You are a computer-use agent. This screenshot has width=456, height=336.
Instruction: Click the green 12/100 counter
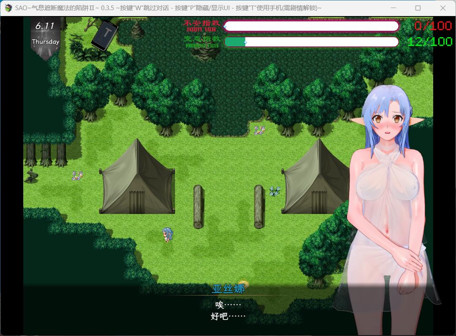pyautogui.click(x=429, y=42)
